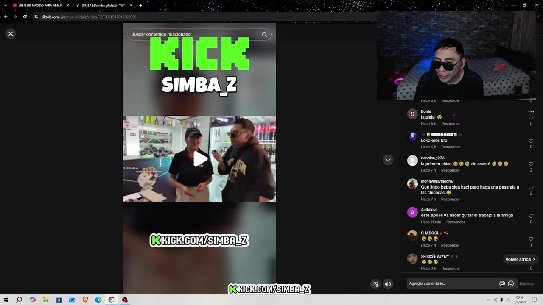
Task: Insert a mention with the @ icon
Action: pos(502,284)
